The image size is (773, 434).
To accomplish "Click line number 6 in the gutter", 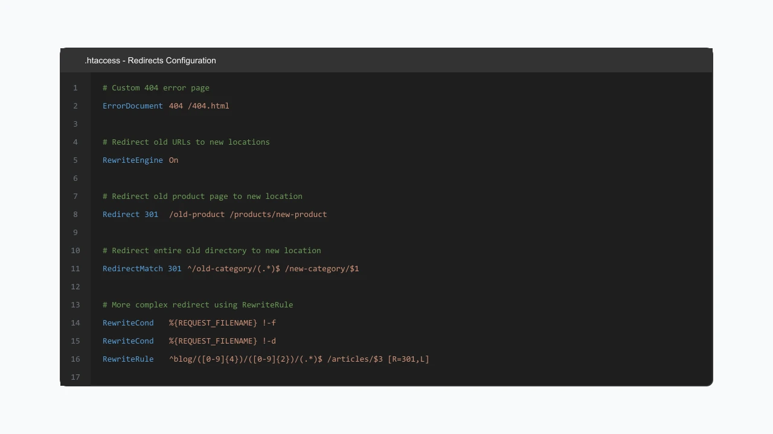I will pos(75,178).
